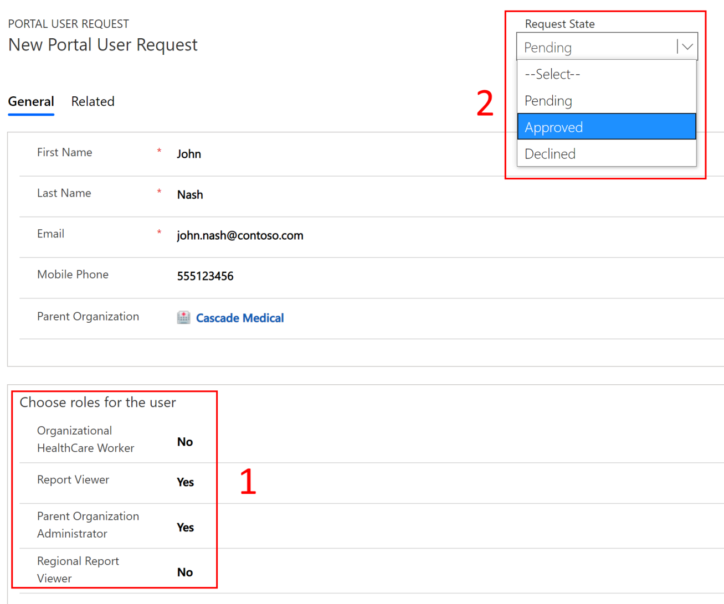
Task: Click the 'PORTAL USER REQUEST' header text
Action: 68,24
